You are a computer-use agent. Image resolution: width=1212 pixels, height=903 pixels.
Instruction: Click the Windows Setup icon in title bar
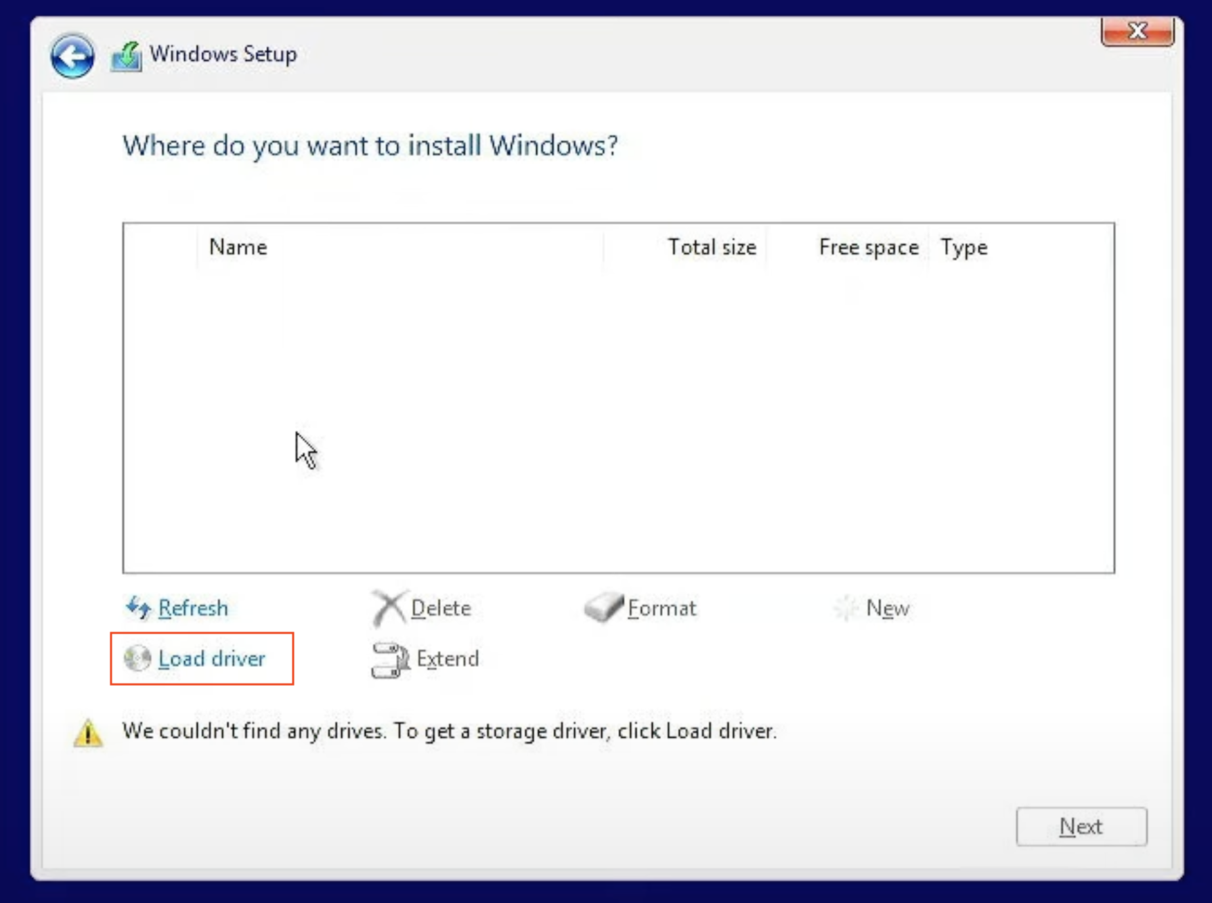coord(127,56)
